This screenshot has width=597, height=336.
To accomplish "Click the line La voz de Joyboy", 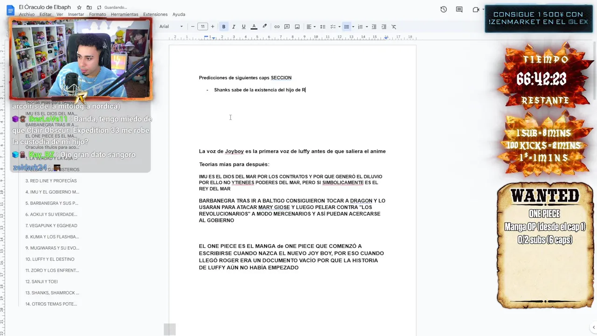I will tap(292, 151).
